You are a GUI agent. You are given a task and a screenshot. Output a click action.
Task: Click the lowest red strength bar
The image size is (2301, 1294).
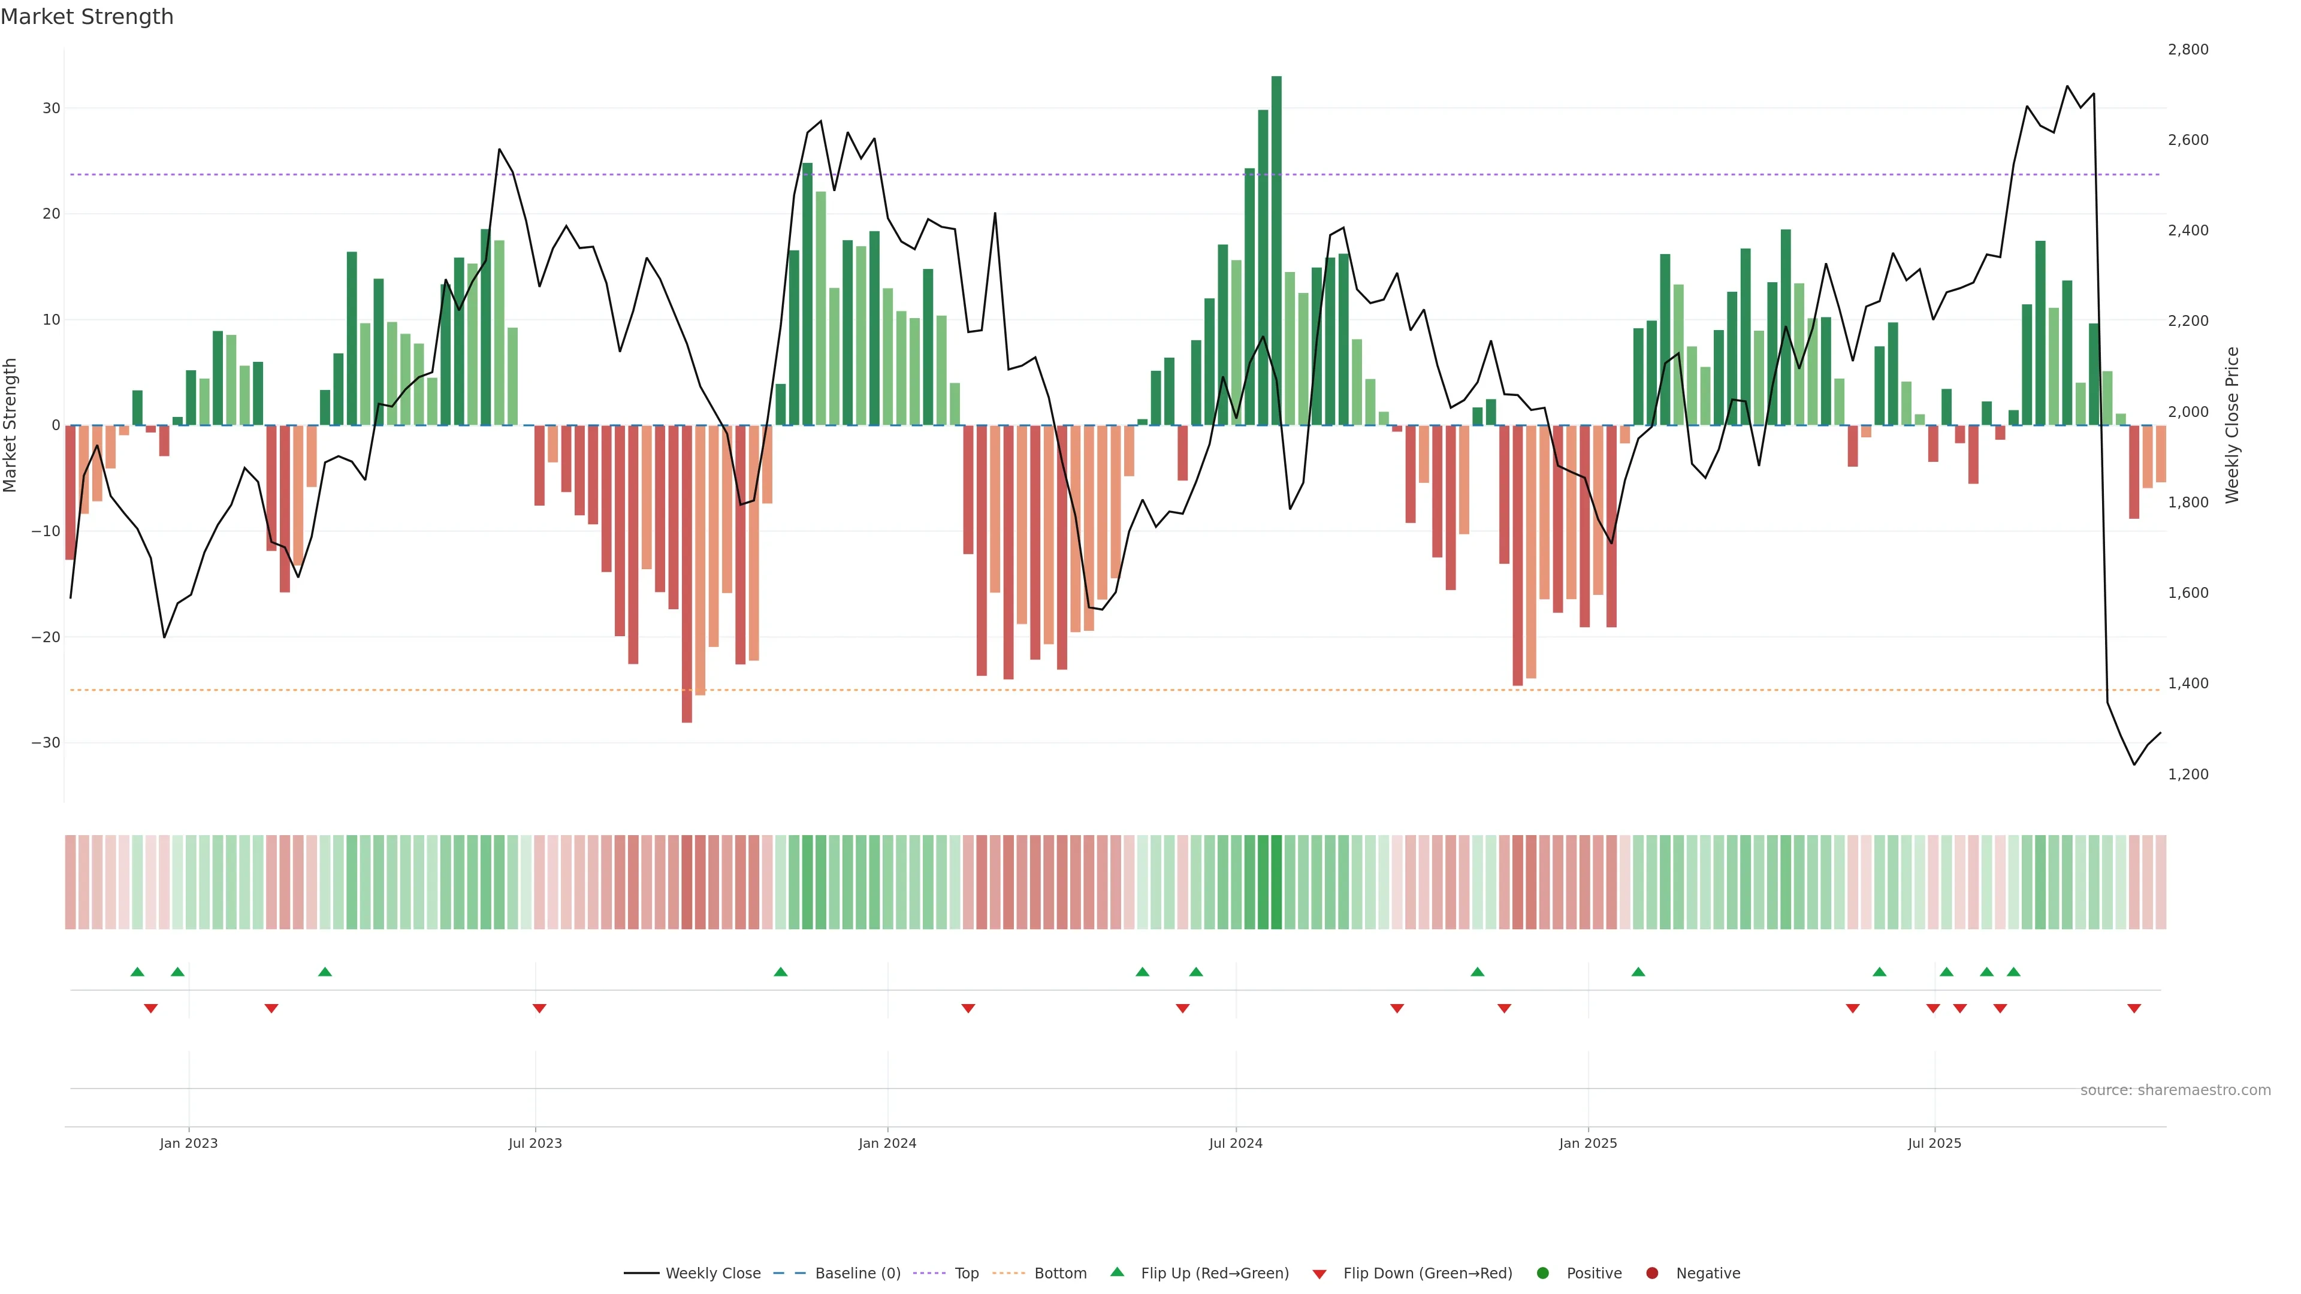coord(686,573)
